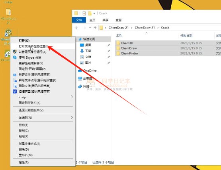This screenshot has width=221, height=170.
Task: Unpin 下载 using its pin icon
Action: coord(109,51)
